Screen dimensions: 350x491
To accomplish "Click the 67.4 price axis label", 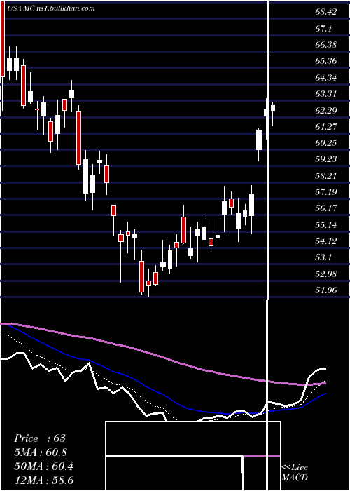I will click(323, 29).
